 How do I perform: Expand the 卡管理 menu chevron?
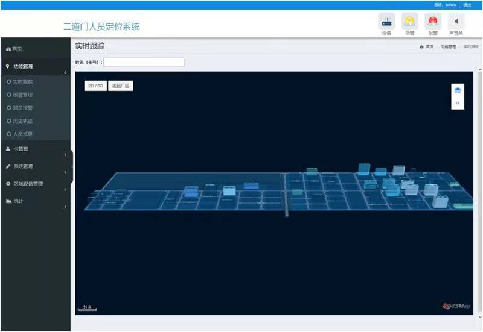65,155
